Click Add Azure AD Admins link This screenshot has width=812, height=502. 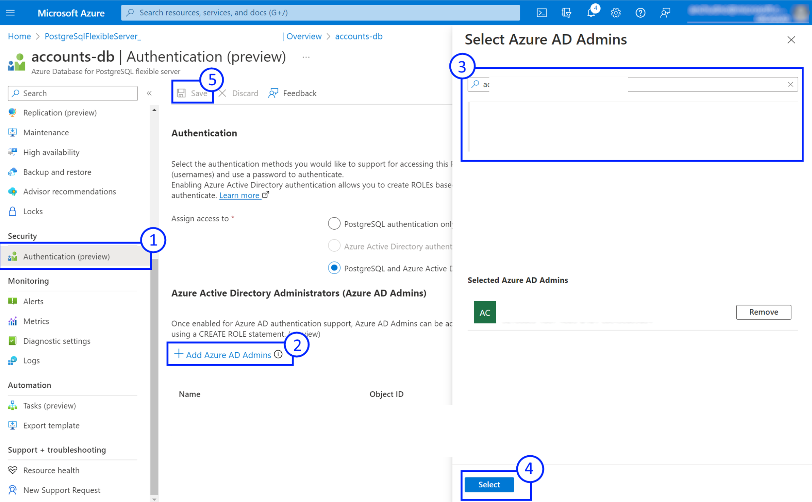[226, 355]
